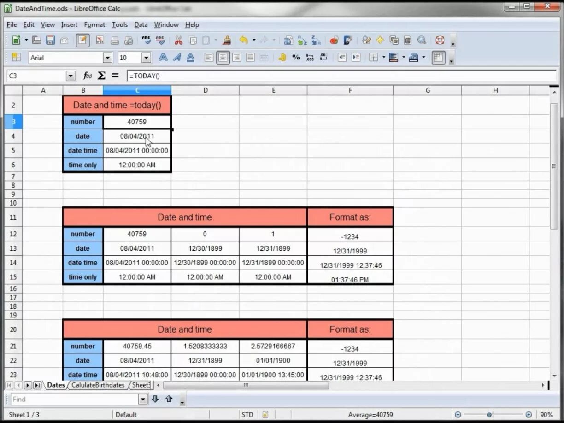Open the Undo history dropdown arrow

[x=254, y=40]
